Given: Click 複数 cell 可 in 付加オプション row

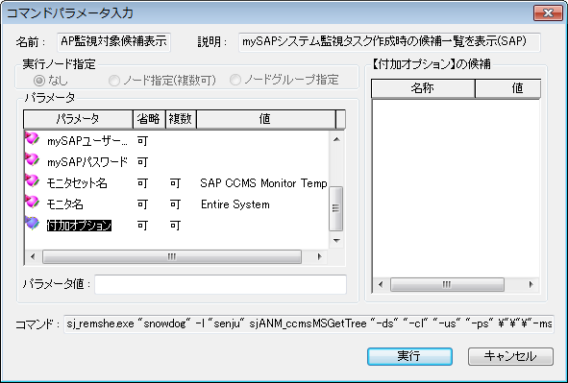Looking at the screenshot, I should [175, 226].
